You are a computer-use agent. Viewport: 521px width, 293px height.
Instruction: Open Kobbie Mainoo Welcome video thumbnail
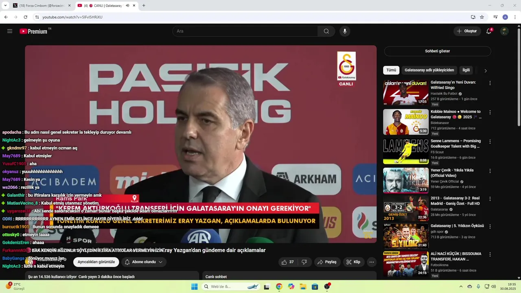tap(406, 122)
